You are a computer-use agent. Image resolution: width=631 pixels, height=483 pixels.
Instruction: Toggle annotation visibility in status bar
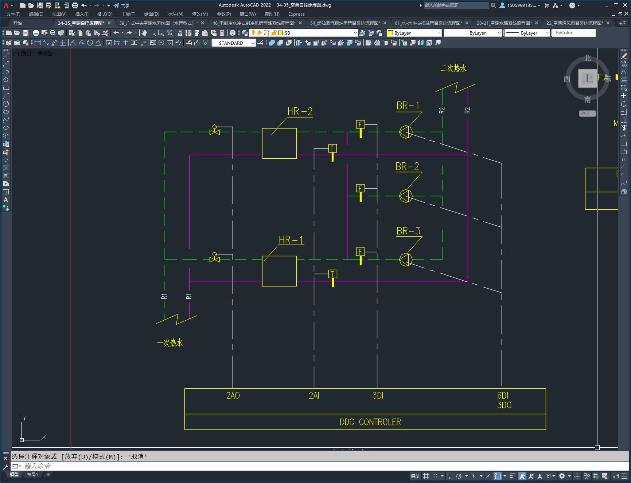pyautogui.click(x=522, y=476)
